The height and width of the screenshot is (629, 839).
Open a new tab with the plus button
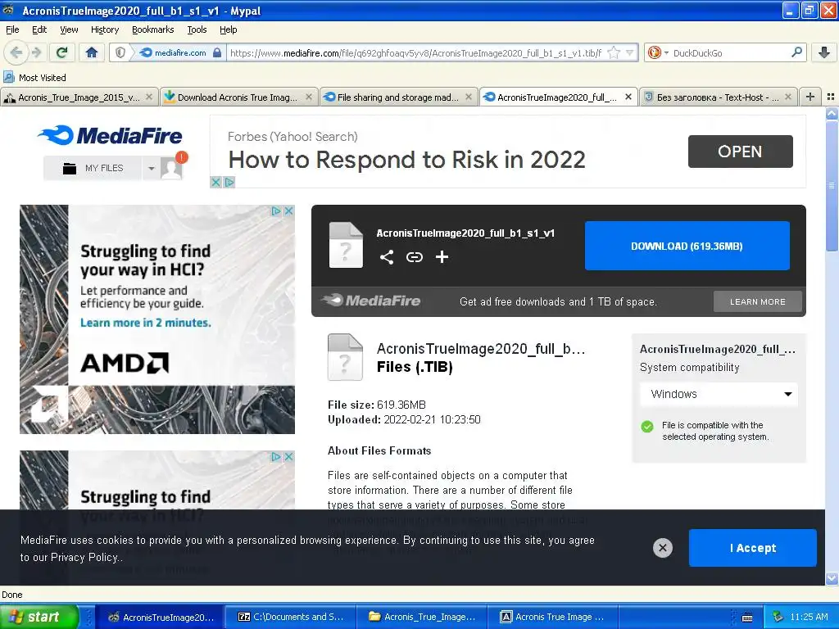tap(810, 97)
